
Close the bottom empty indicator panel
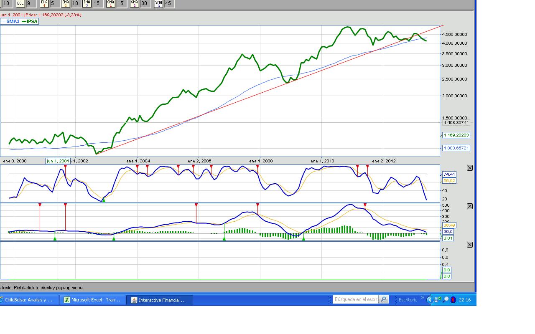(469, 245)
